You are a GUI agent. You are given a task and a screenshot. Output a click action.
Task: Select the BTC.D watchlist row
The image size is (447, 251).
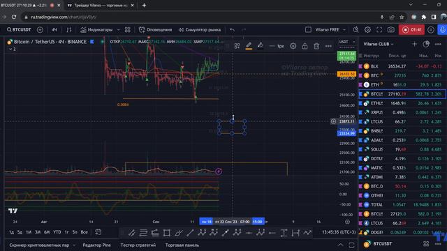click(x=402, y=186)
